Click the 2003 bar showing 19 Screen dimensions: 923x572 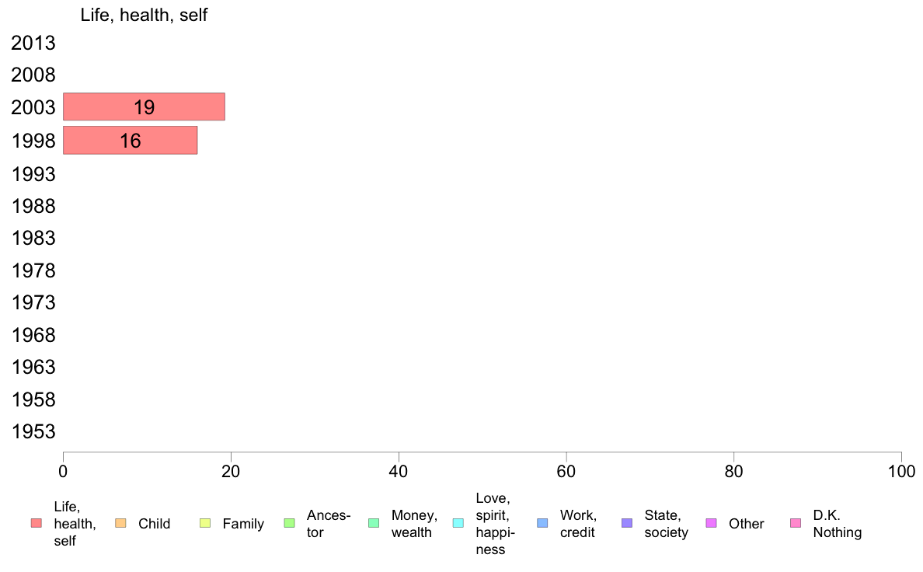tap(144, 107)
